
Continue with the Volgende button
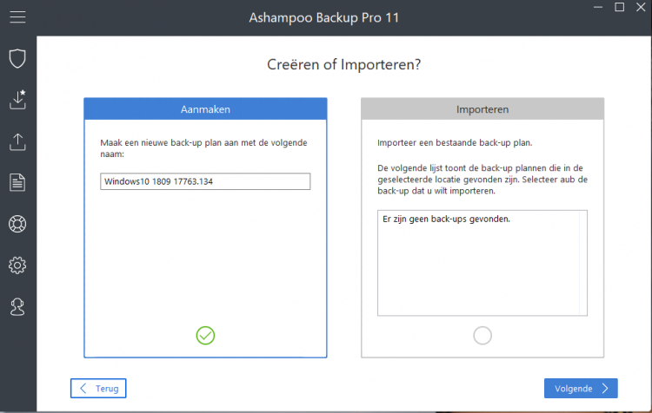[581, 388]
